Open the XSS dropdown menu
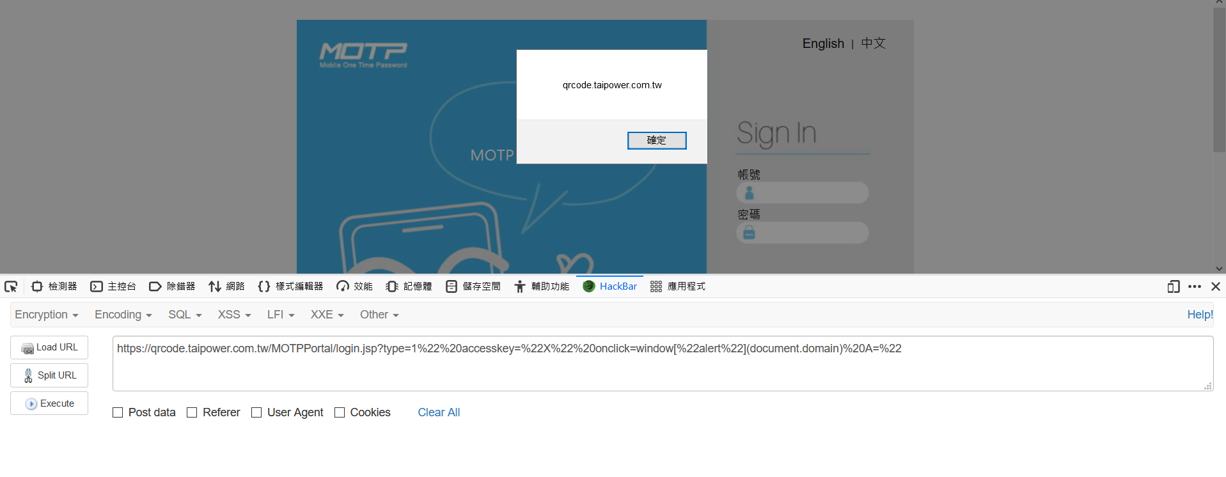This screenshot has width=1226, height=477. coord(234,315)
